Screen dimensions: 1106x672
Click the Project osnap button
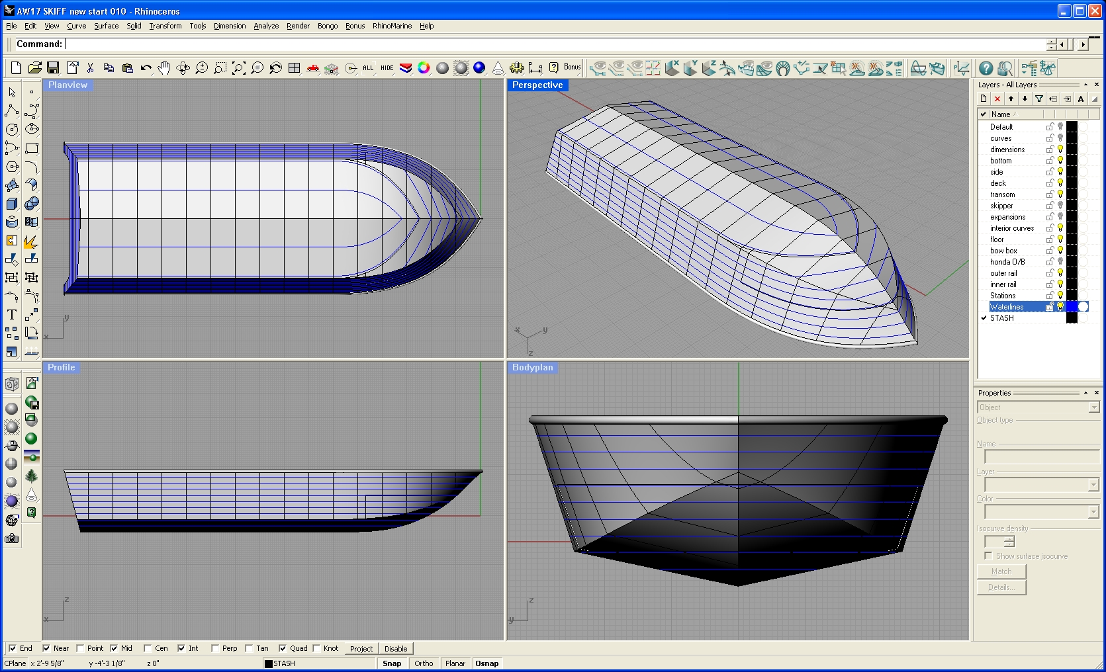point(361,649)
